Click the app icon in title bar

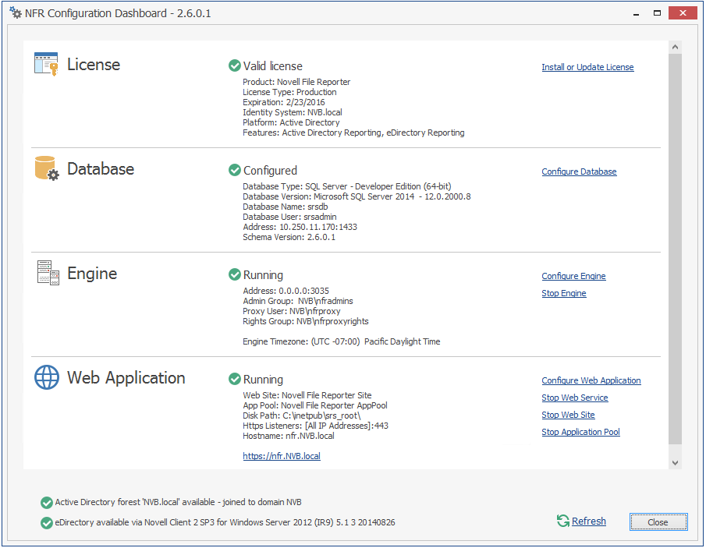click(x=15, y=13)
